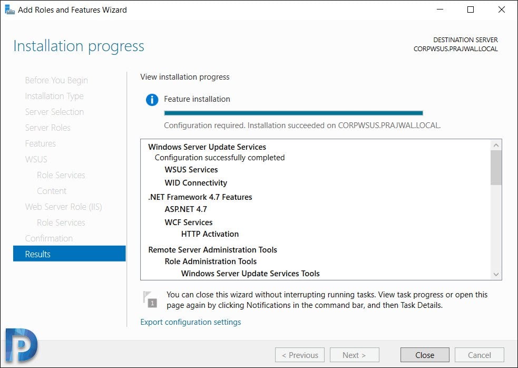Click the wizard app icon in title bar

[x=9, y=9]
